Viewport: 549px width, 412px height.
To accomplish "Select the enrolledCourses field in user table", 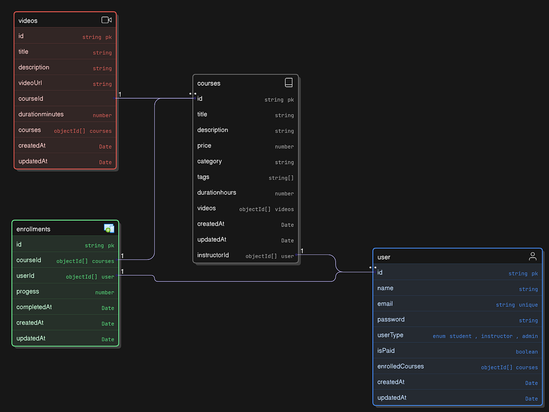I will point(400,366).
